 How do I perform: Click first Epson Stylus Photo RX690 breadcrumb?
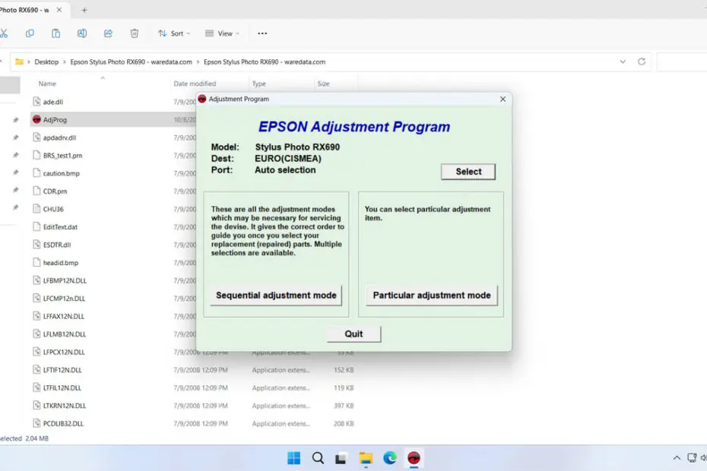131,62
